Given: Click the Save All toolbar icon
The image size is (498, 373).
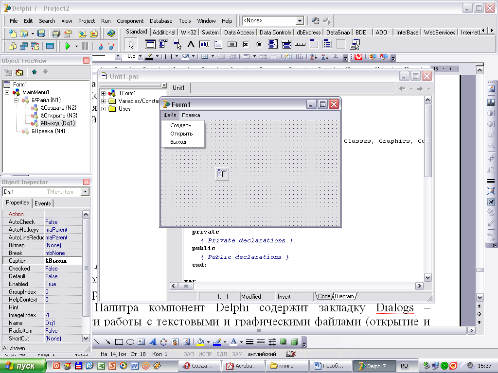Looking at the screenshot, I should coord(56,34).
